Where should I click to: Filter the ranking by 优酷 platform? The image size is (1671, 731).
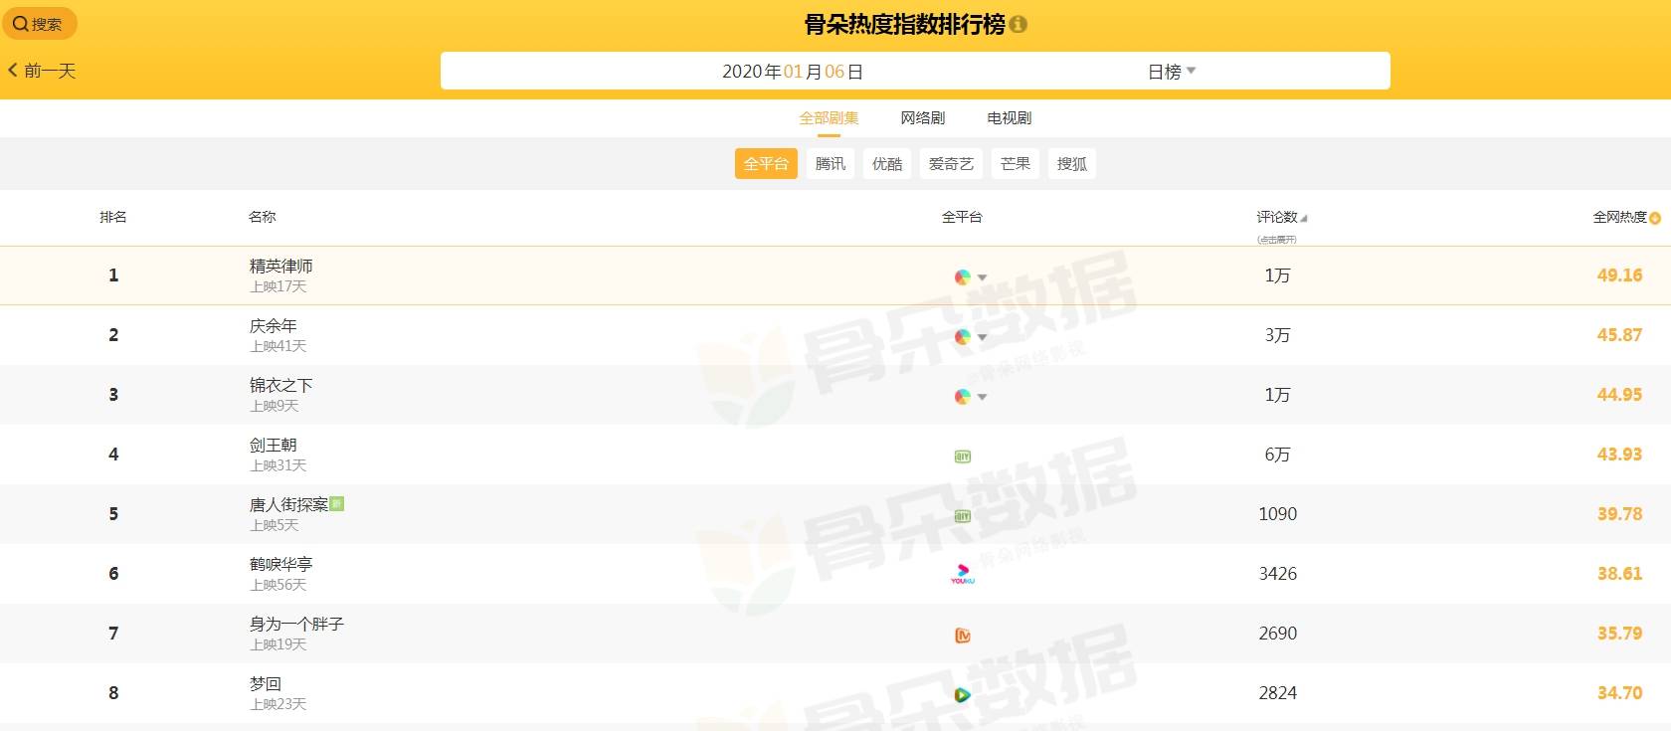887,164
